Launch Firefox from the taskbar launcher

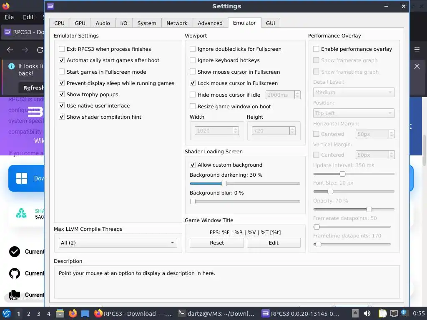click(73, 313)
